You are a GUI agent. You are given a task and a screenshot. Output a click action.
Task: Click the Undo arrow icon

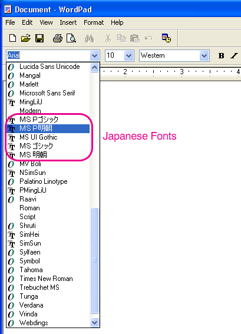[x=148, y=38]
